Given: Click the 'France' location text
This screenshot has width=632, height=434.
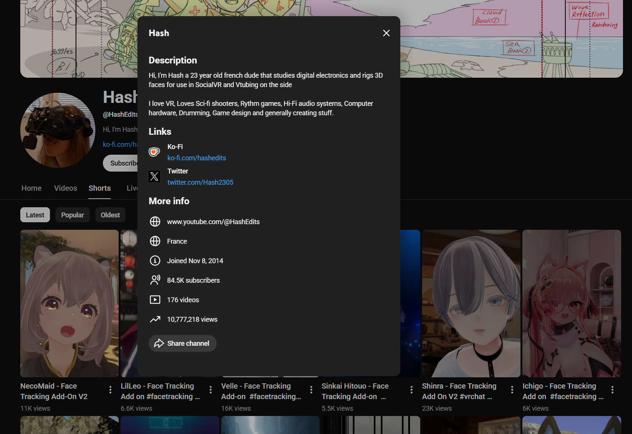Looking at the screenshot, I should point(177,241).
